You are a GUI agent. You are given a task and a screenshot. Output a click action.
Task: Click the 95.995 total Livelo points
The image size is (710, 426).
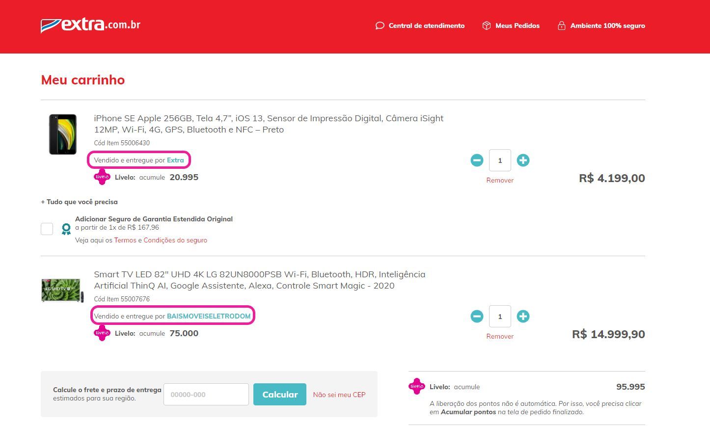[630, 387]
